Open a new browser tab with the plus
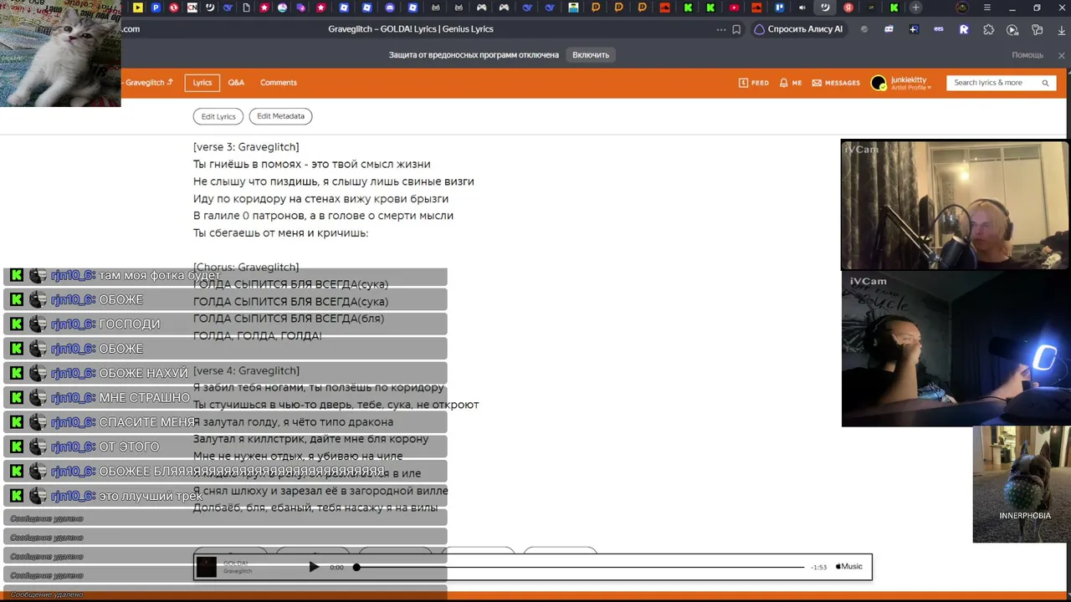The width and height of the screenshot is (1071, 602). (x=916, y=8)
